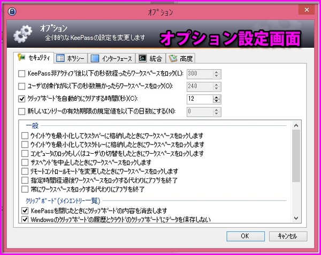Click the キャンセル button
The height and width of the screenshot is (255, 321).
288,236
